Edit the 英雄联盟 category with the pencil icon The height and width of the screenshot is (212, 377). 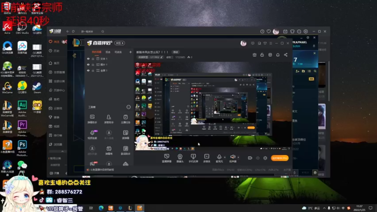coord(162,57)
